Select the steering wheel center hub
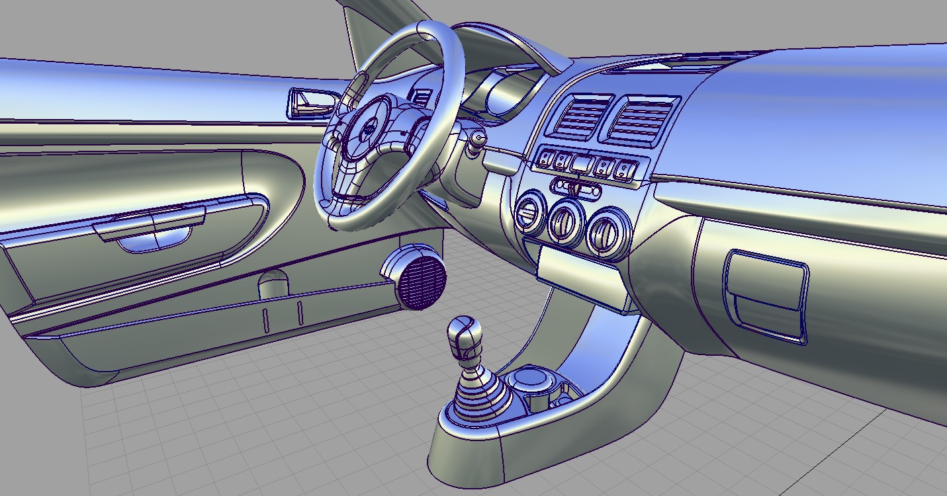The image size is (947, 496). pos(366,128)
